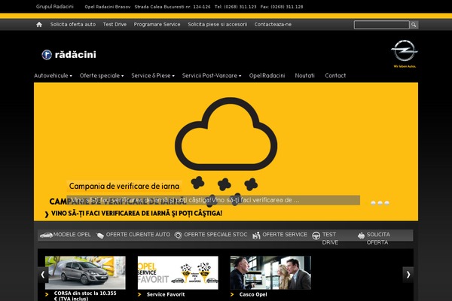Open OFERTE SERVICE section

(285, 235)
